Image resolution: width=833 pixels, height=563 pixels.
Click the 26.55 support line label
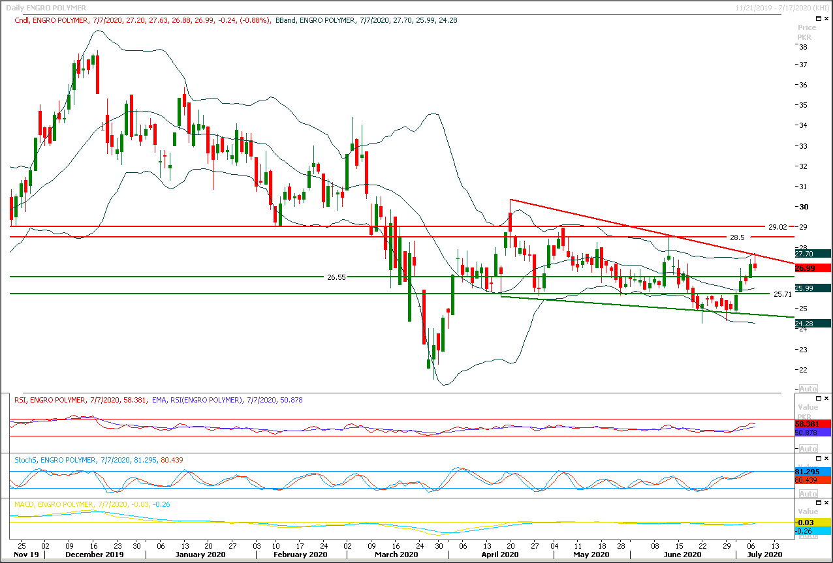click(x=336, y=277)
